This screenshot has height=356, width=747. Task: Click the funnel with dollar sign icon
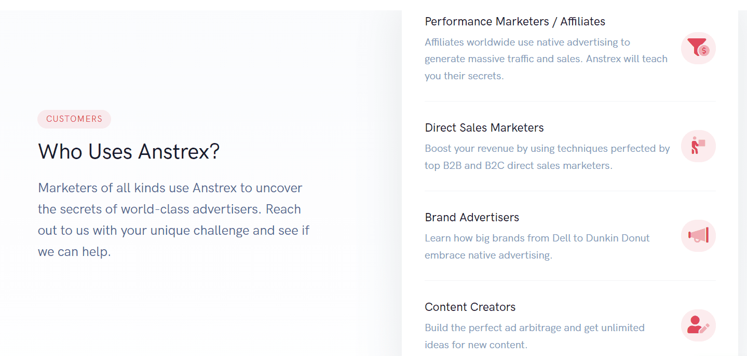point(698,48)
